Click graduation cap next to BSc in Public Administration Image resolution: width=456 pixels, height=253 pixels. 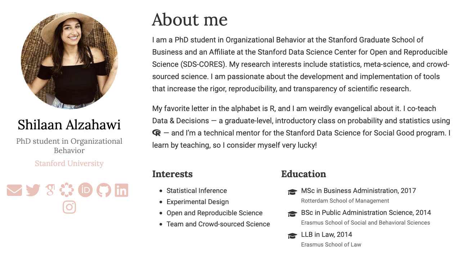(292, 214)
